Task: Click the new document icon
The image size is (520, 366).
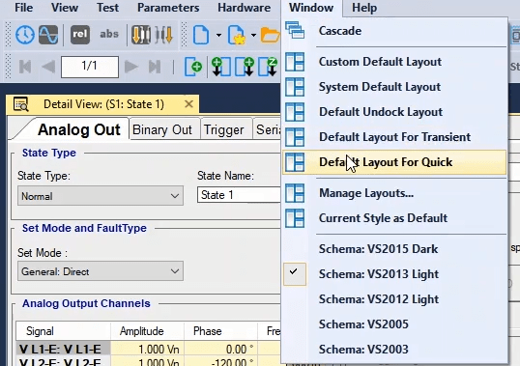Action: [x=201, y=35]
